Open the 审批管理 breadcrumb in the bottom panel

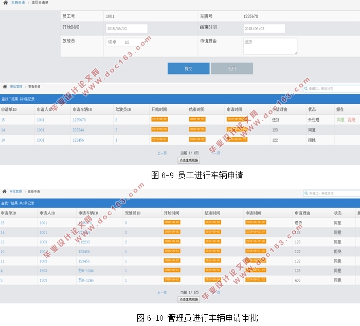(x=15, y=191)
